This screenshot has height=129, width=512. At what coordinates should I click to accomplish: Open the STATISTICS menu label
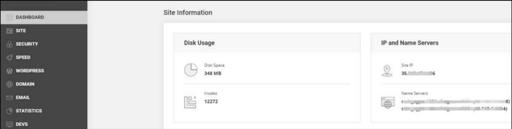(29, 111)
